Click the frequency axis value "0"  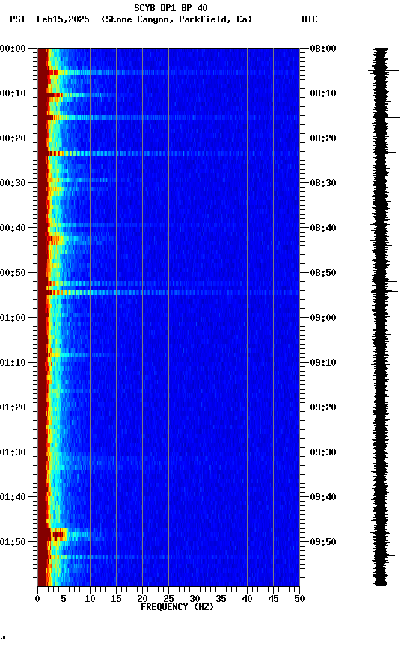pos(37,599)
